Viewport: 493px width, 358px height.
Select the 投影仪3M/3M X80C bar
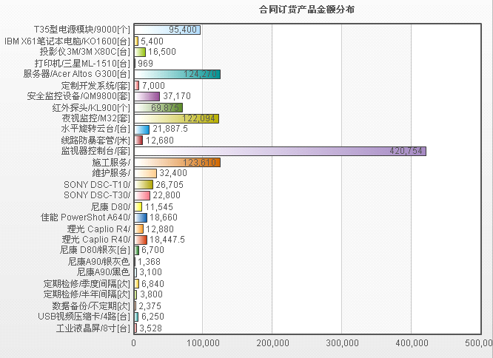pyautogui.click(x=139, y=52)
